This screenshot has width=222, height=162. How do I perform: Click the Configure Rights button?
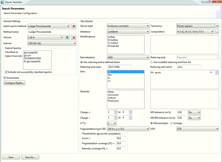14,83
